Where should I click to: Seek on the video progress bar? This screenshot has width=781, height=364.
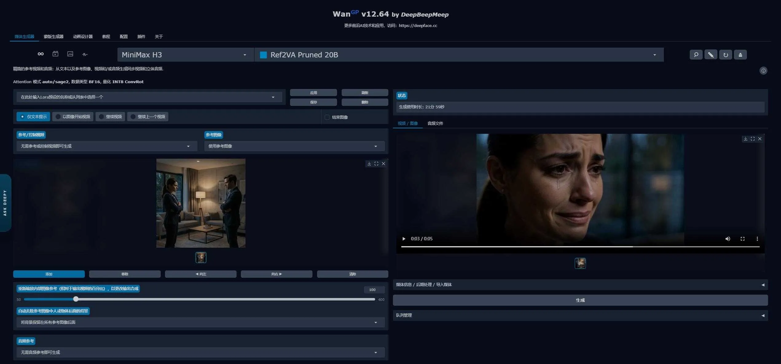click(x=580, y=246)
